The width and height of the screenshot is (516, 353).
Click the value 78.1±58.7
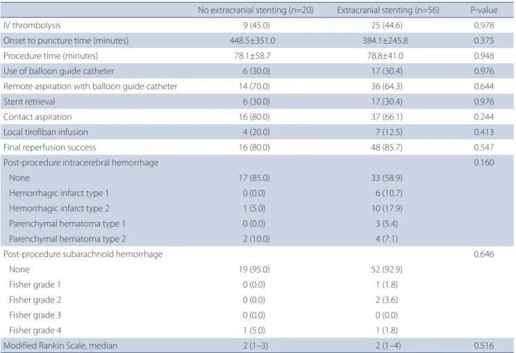coord(252,56)
